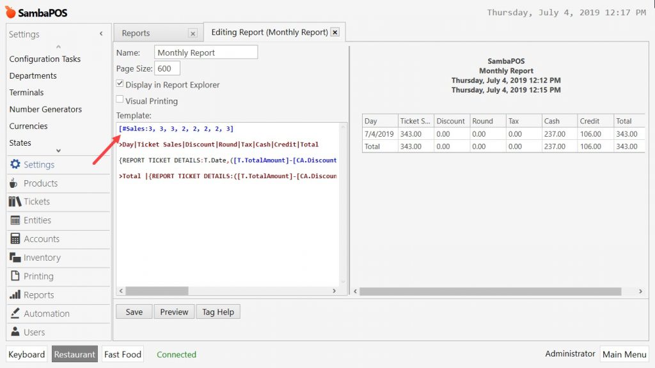The height and width of the screenshot is (368, 655).
Task: Select Terminals in the settings list
Action: click(x=26, y=92)
